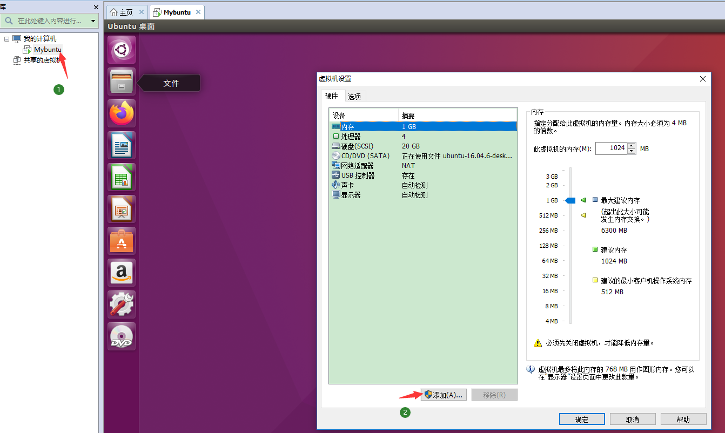
Task: Increase memory value with up stepper arrow
Action: pos(632,146)
